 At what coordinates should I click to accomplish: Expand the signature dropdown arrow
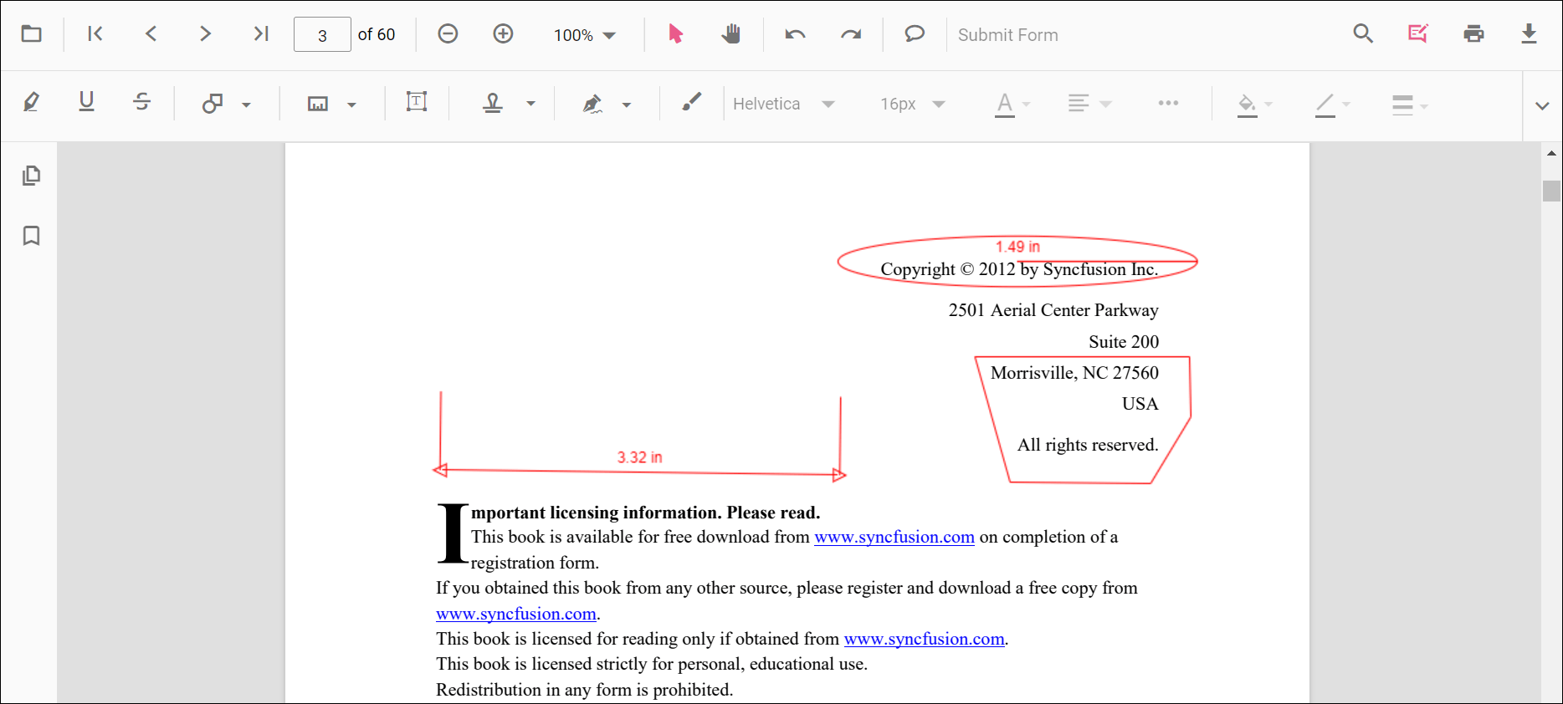coord(627,105)
